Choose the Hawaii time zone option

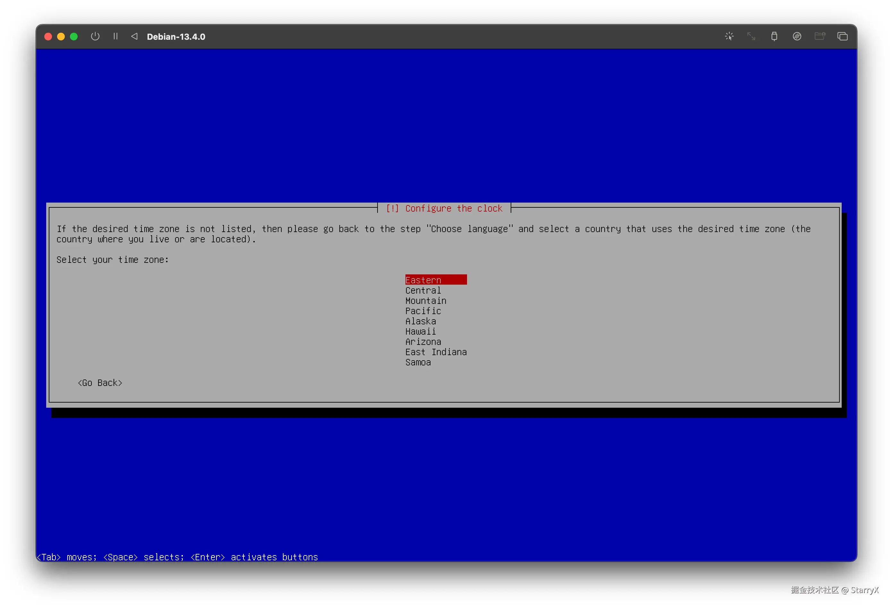tap(421, 331)
